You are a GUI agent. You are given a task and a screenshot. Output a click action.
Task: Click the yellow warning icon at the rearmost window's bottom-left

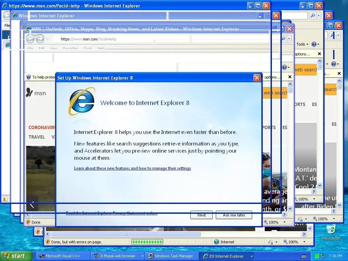click(x=5, y=198)
